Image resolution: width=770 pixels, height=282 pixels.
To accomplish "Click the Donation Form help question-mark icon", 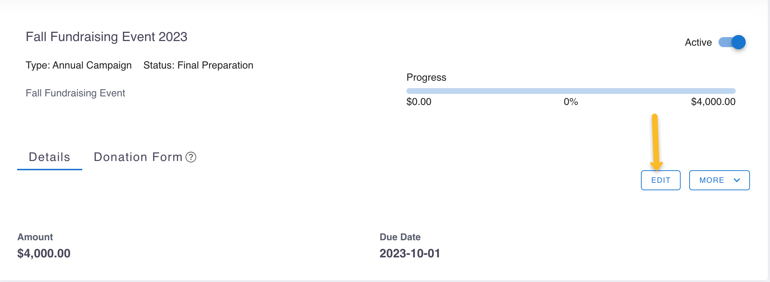I will 191,157.
